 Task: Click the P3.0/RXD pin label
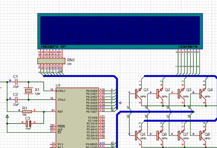click(92, 144)
